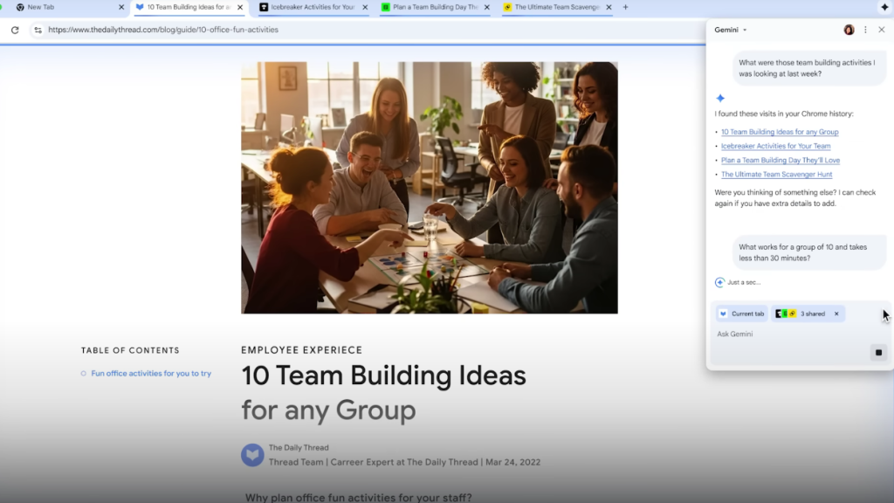Click the site info icon in address bar
This screenshot has width=894, height=503.
coord(37,29)
